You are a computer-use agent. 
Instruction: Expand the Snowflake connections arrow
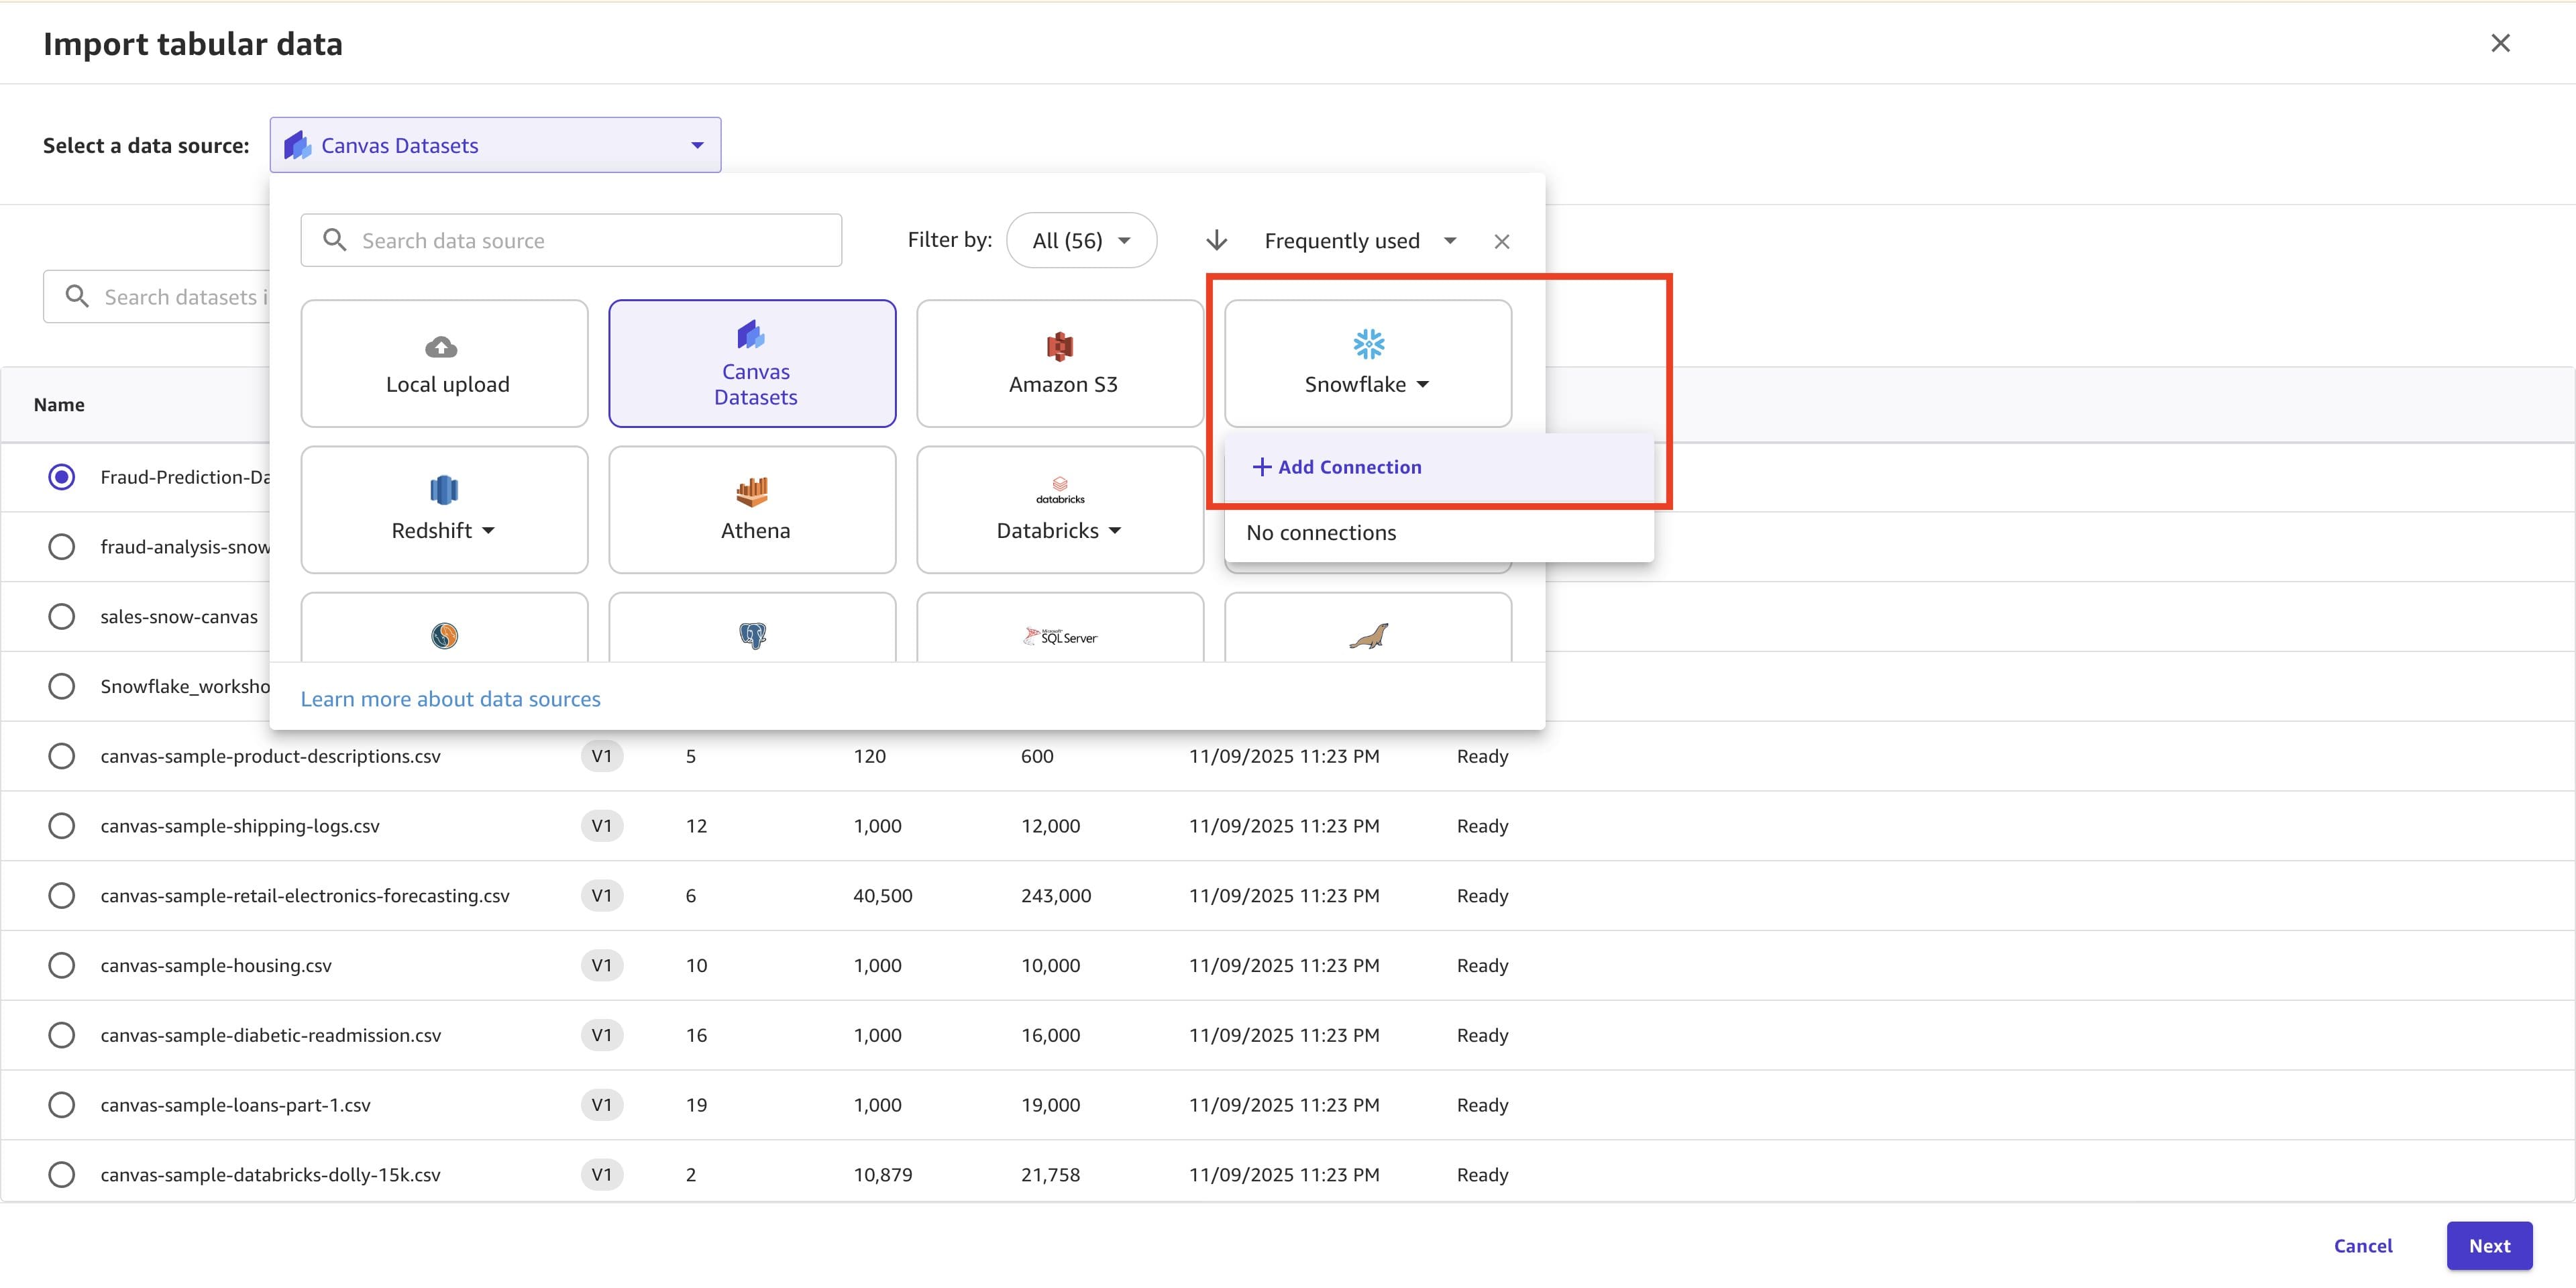pos(1423,385)
